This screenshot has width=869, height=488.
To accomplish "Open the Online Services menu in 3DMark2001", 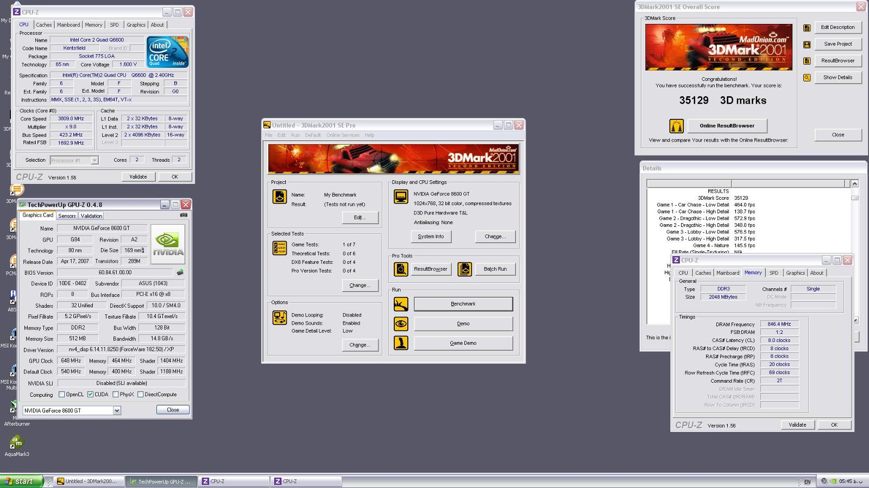I will pos(343,135).
